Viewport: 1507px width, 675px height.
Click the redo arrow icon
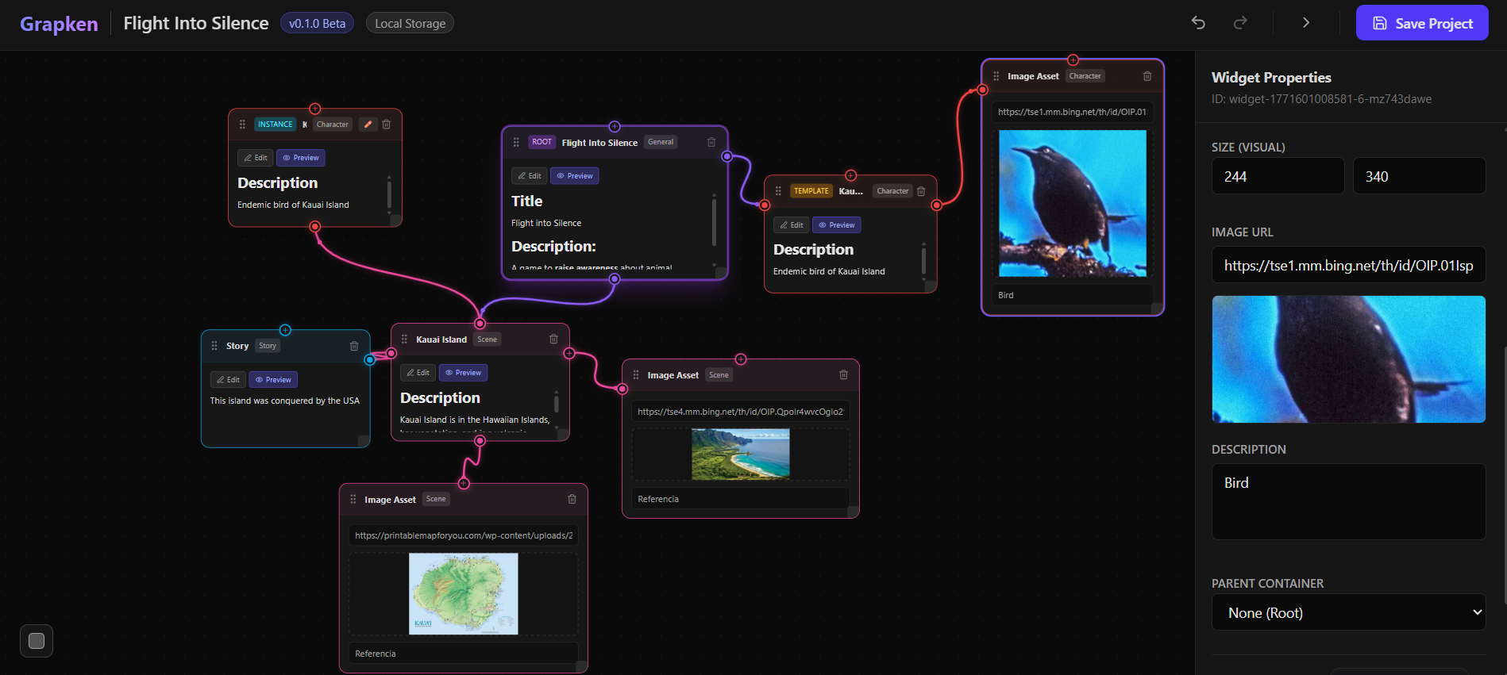pyautogui.click(x=1240, y=23)
